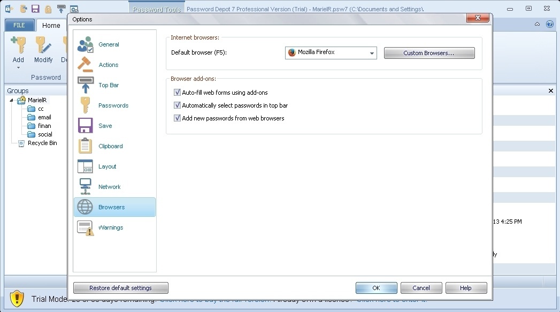This screenshot has width=560, height=312.
Task: Disable Auto-fill web forms using add-ons
Action: coord(177,92)
